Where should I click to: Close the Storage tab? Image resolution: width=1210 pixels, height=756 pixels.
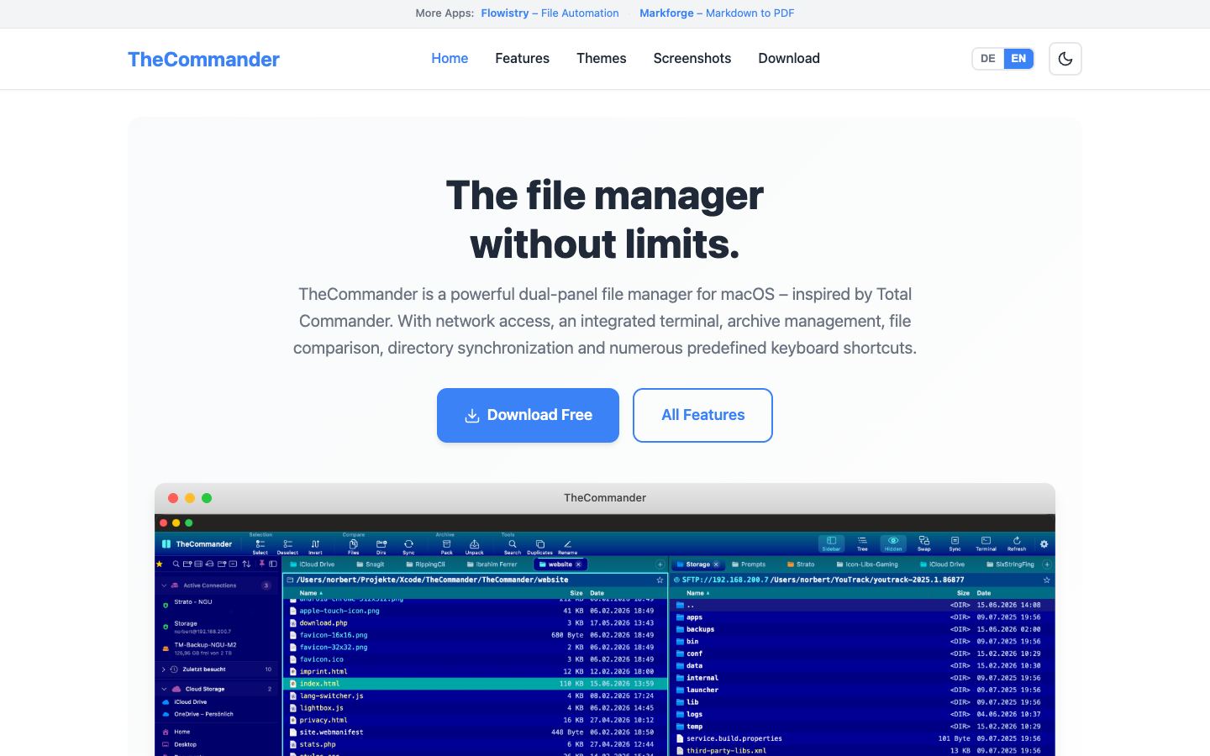pos(716,564)
